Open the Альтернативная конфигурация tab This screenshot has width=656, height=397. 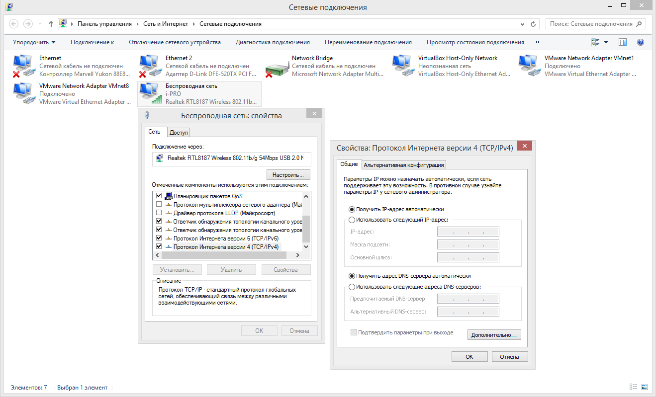tap(404, 165)
